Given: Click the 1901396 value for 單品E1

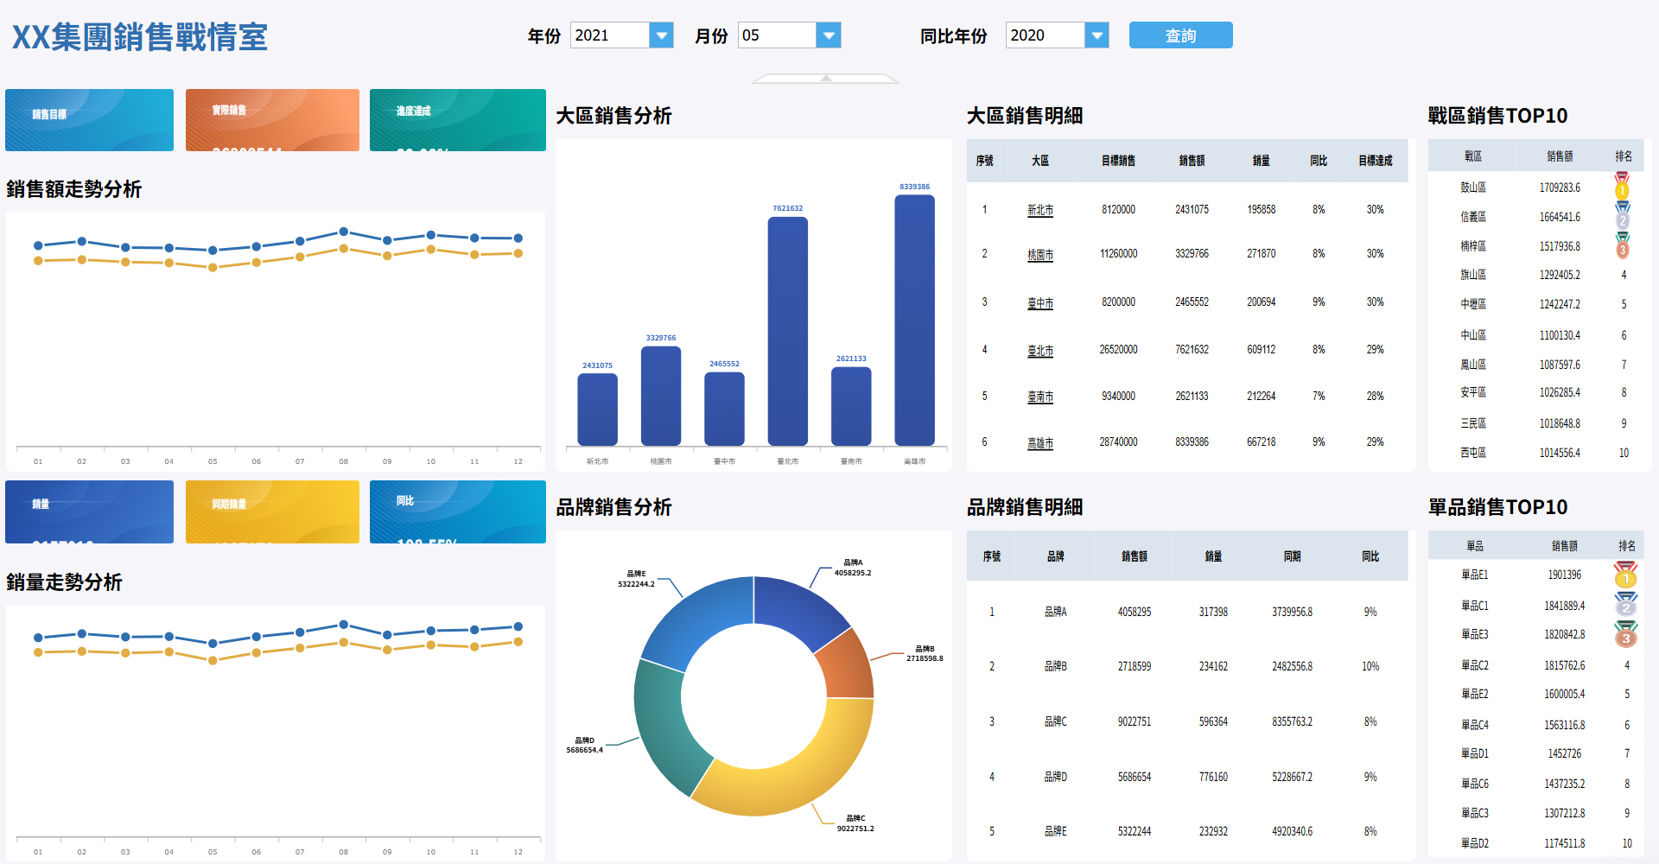Looking at the screenshot, I should tap(1564, 575).
